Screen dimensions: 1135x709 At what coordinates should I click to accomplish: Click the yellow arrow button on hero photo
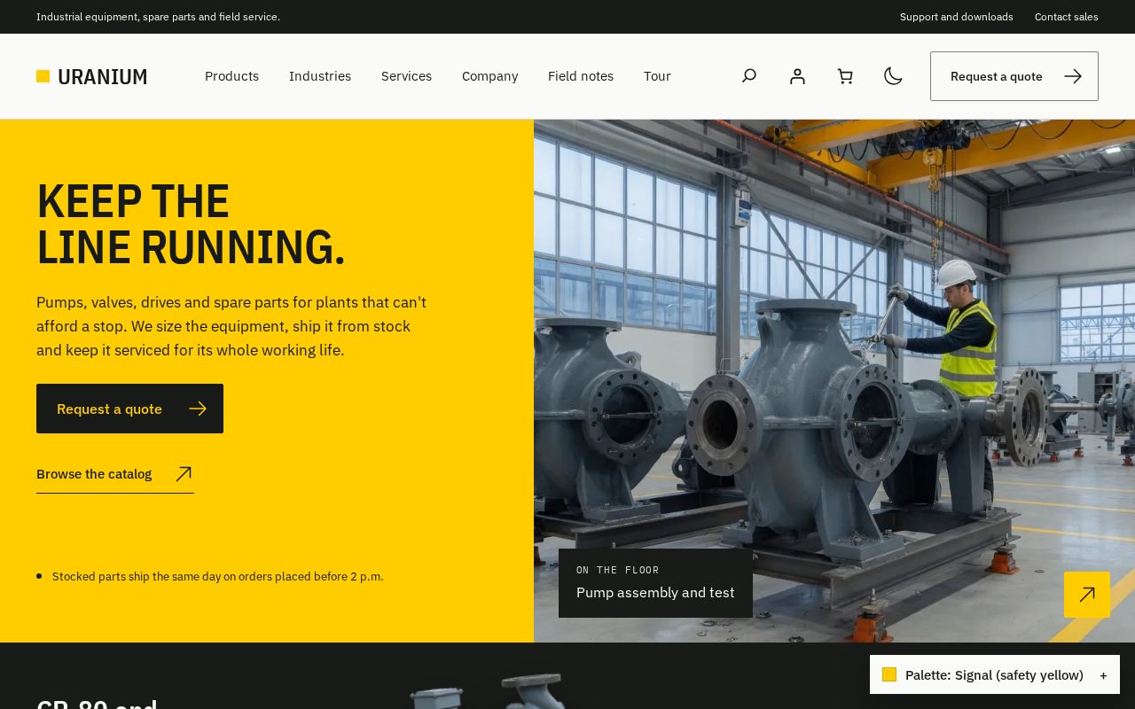(x=1087, y=595)
